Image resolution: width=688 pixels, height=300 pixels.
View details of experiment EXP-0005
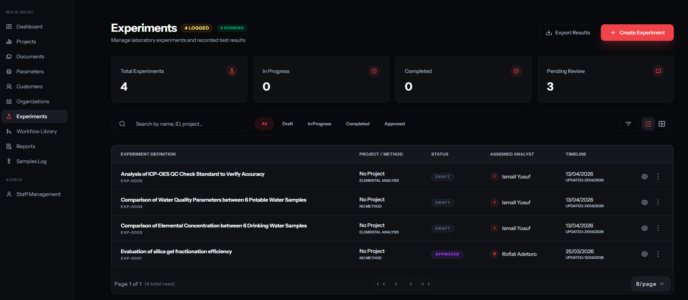645,177
